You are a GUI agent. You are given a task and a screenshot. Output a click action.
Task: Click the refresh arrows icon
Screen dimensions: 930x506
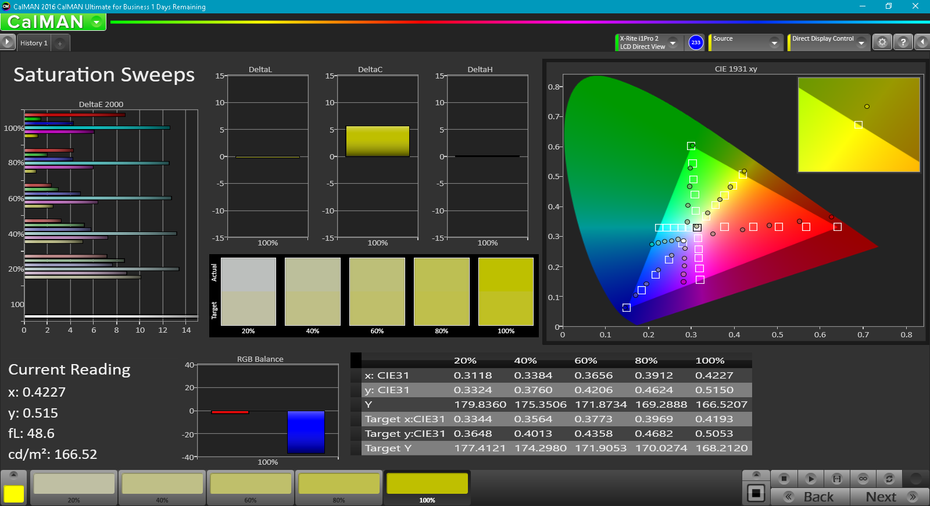coord(889,479)
